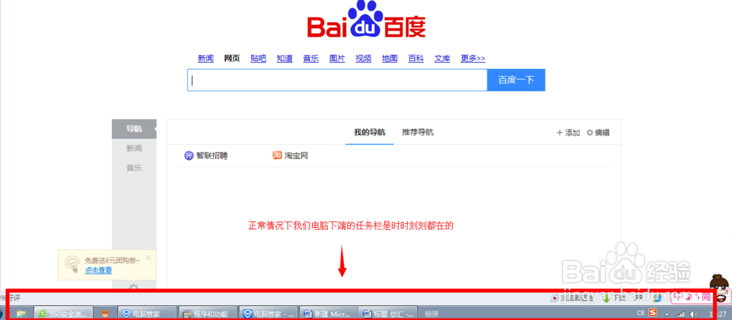732x320 pixels.
Task: Switch to second 电脑管家 - taskbar window
Action: (x=268, y=314)
